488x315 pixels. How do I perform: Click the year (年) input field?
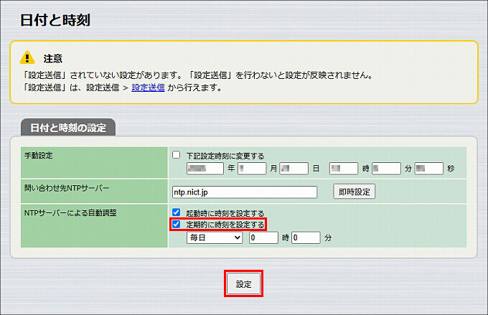point(205,169)
